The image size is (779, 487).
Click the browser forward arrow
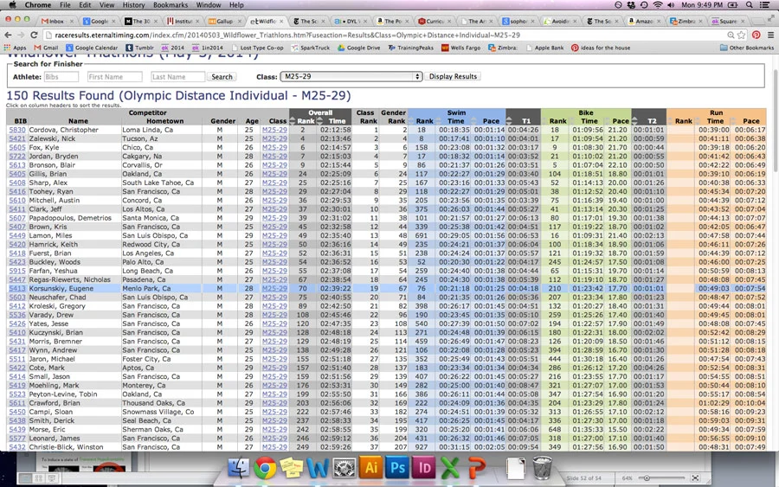(x=21, y=35)
